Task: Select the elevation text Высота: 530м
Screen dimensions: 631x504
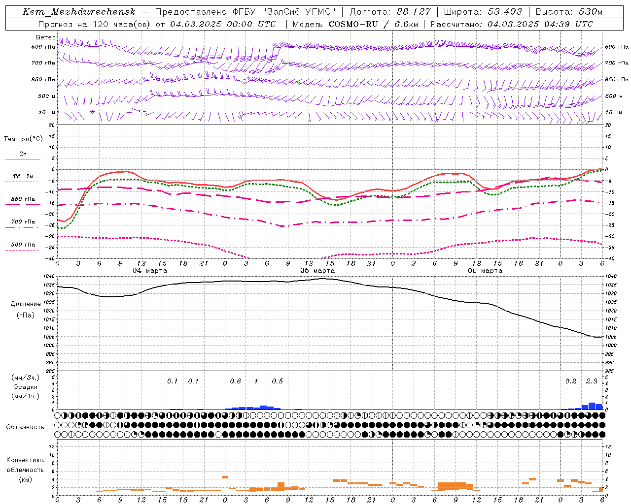Action: (569, 12)
